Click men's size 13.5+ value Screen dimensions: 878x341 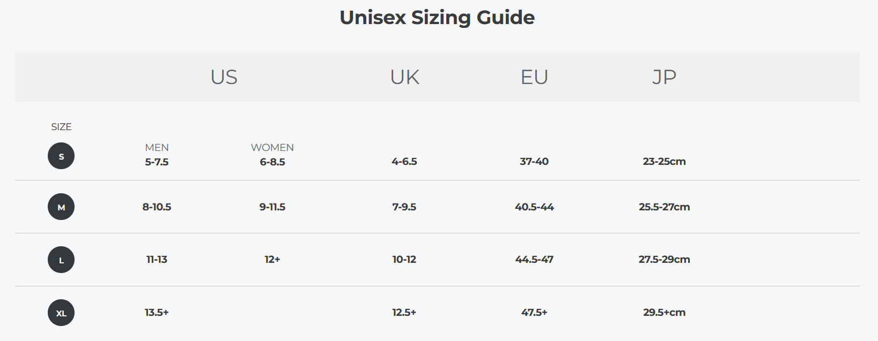pos(157,312)
